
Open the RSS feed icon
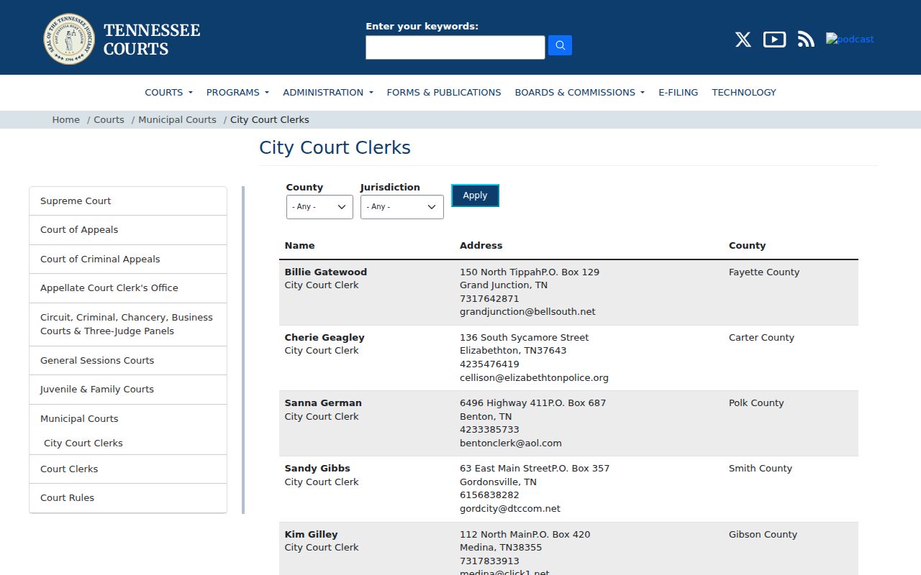[x=806, y=40]
